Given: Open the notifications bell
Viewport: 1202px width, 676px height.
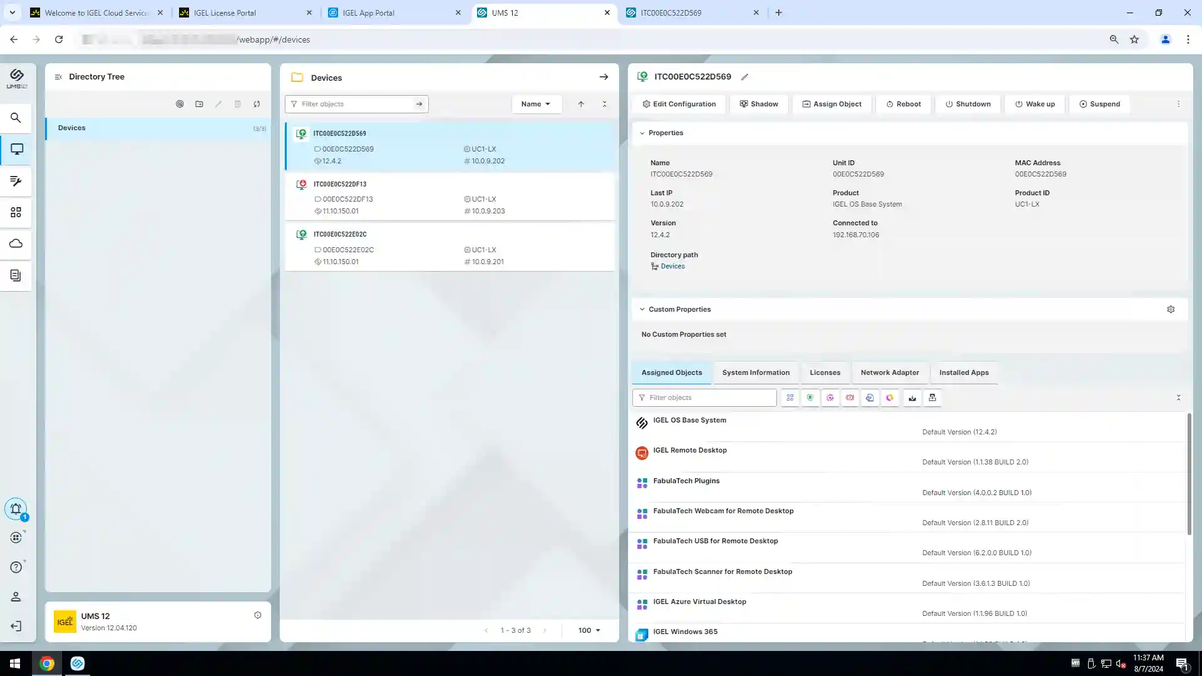Looking at the screenshot, I should pos(16,509).
